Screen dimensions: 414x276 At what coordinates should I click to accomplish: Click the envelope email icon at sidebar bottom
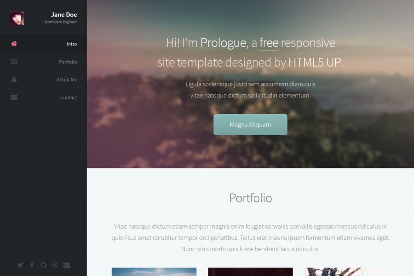click(67, 265)
